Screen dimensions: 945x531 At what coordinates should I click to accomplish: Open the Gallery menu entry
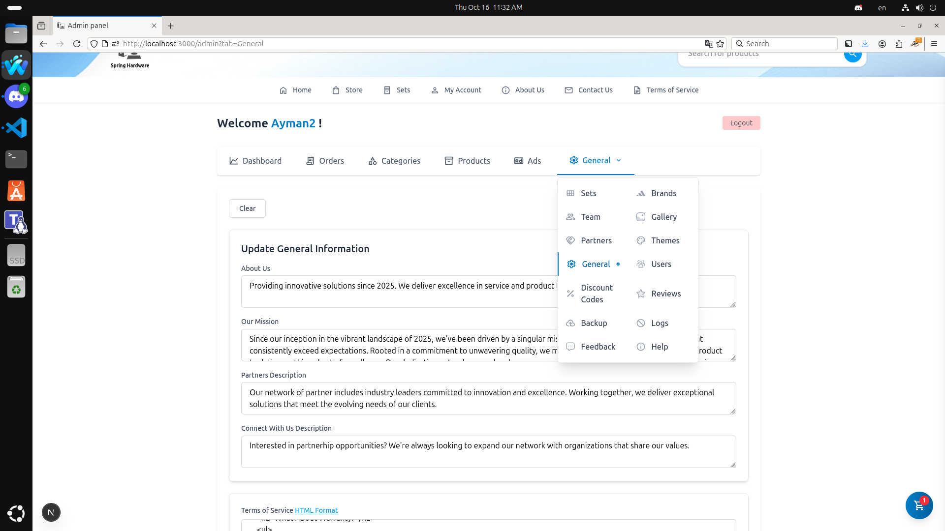[x=663, y=217]
